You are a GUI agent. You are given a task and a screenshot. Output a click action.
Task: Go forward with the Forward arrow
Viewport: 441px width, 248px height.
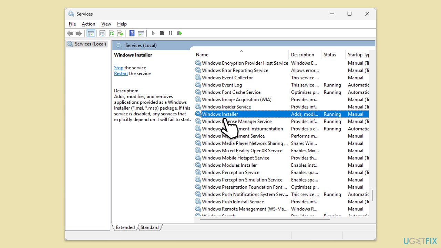[x=79, y=33]
